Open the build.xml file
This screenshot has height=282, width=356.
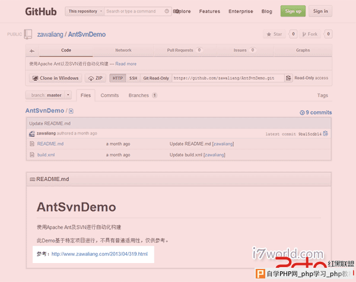(x=46, y=155)
